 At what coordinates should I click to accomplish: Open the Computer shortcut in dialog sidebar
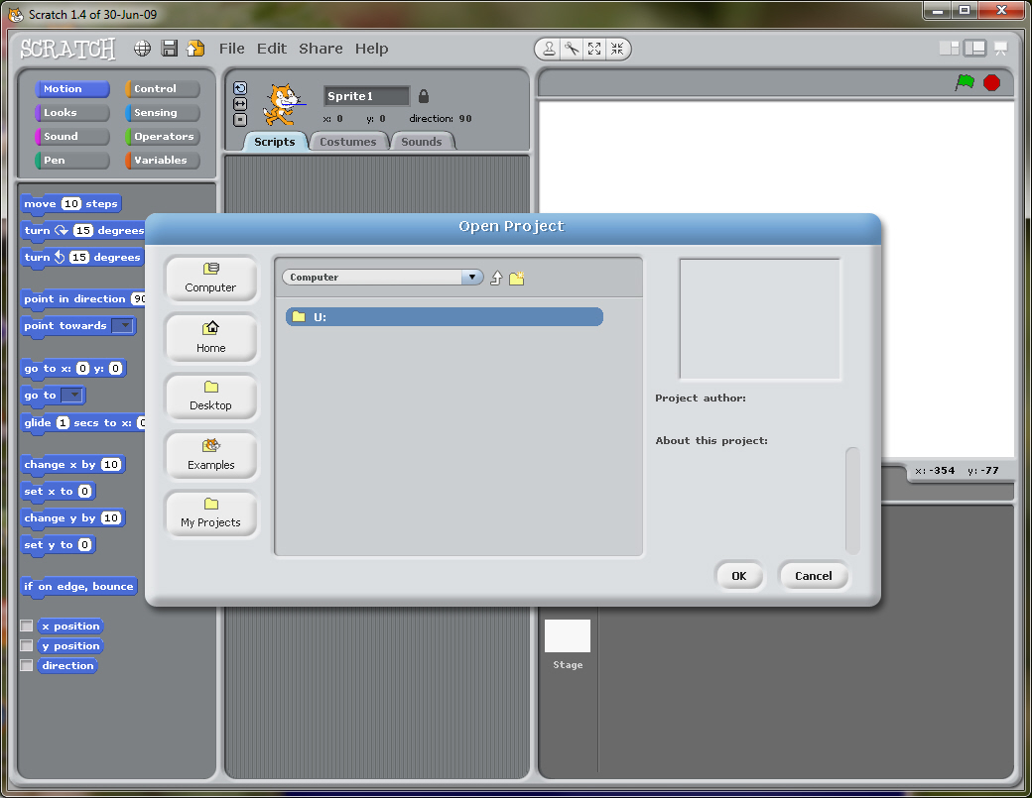[210, 279]
